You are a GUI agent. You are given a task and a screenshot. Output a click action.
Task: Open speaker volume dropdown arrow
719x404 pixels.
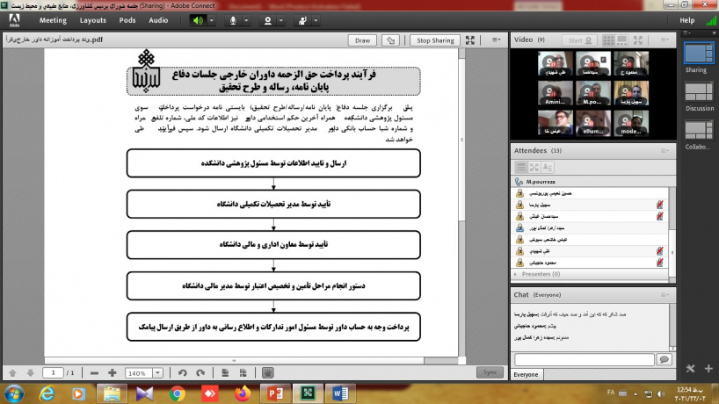[x=214, y=19]
